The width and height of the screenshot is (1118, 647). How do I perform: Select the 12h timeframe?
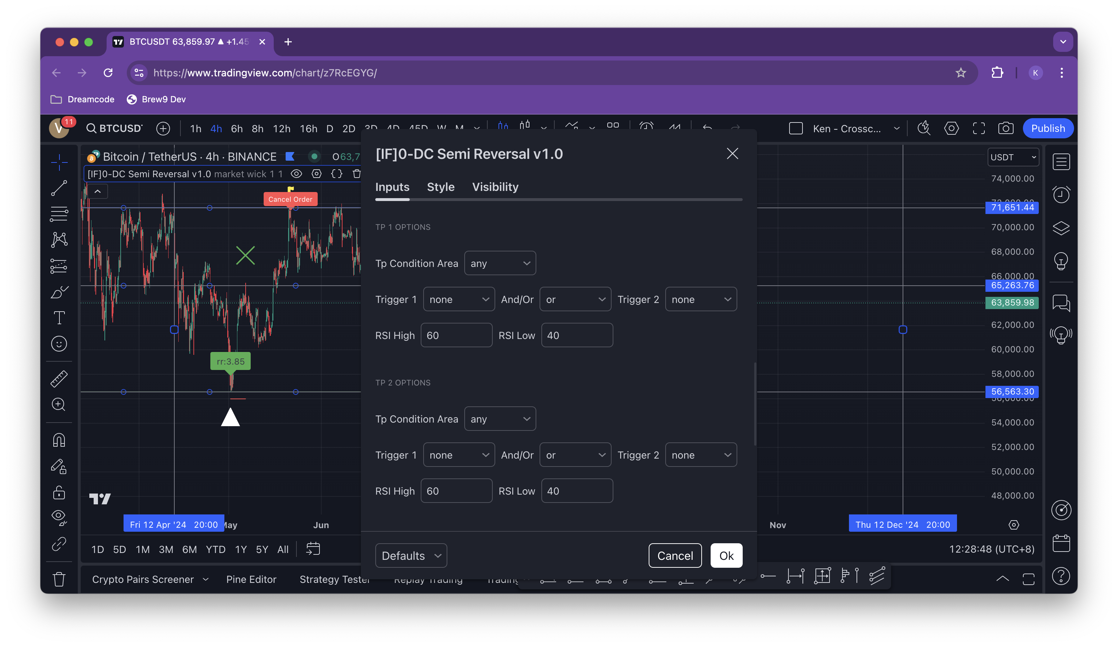point(281,129)
